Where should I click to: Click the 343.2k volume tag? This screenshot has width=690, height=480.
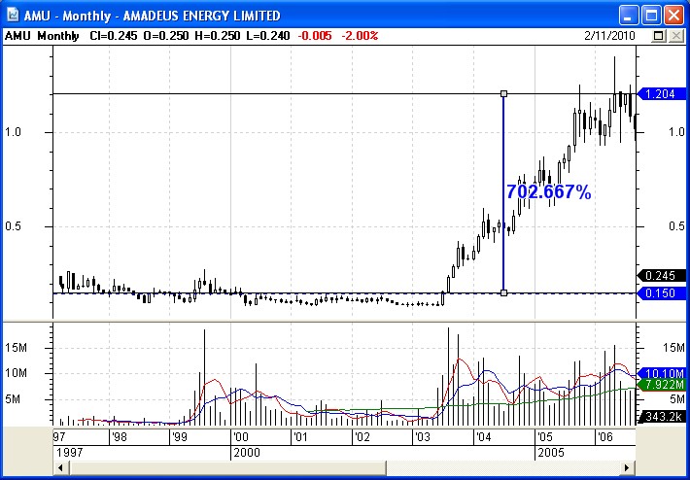point(662,416)
